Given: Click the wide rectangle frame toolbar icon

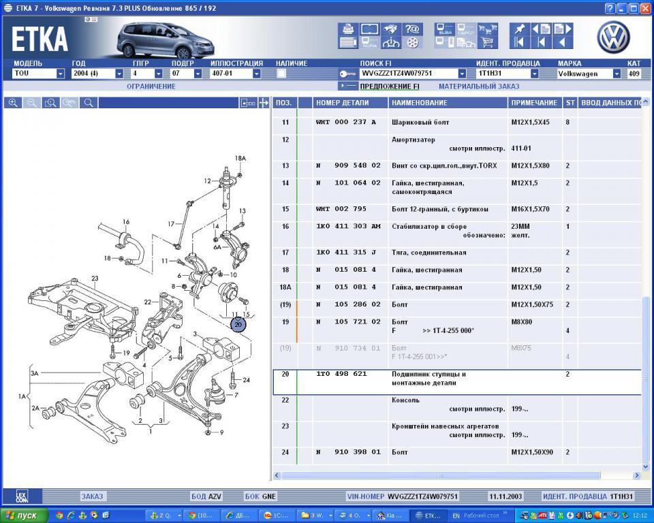Looking at the screenshot, I should click(369, 29).
